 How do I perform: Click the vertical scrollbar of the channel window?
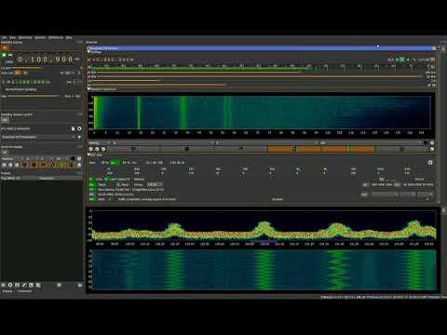pyautogui.click(x=439, y=124)
